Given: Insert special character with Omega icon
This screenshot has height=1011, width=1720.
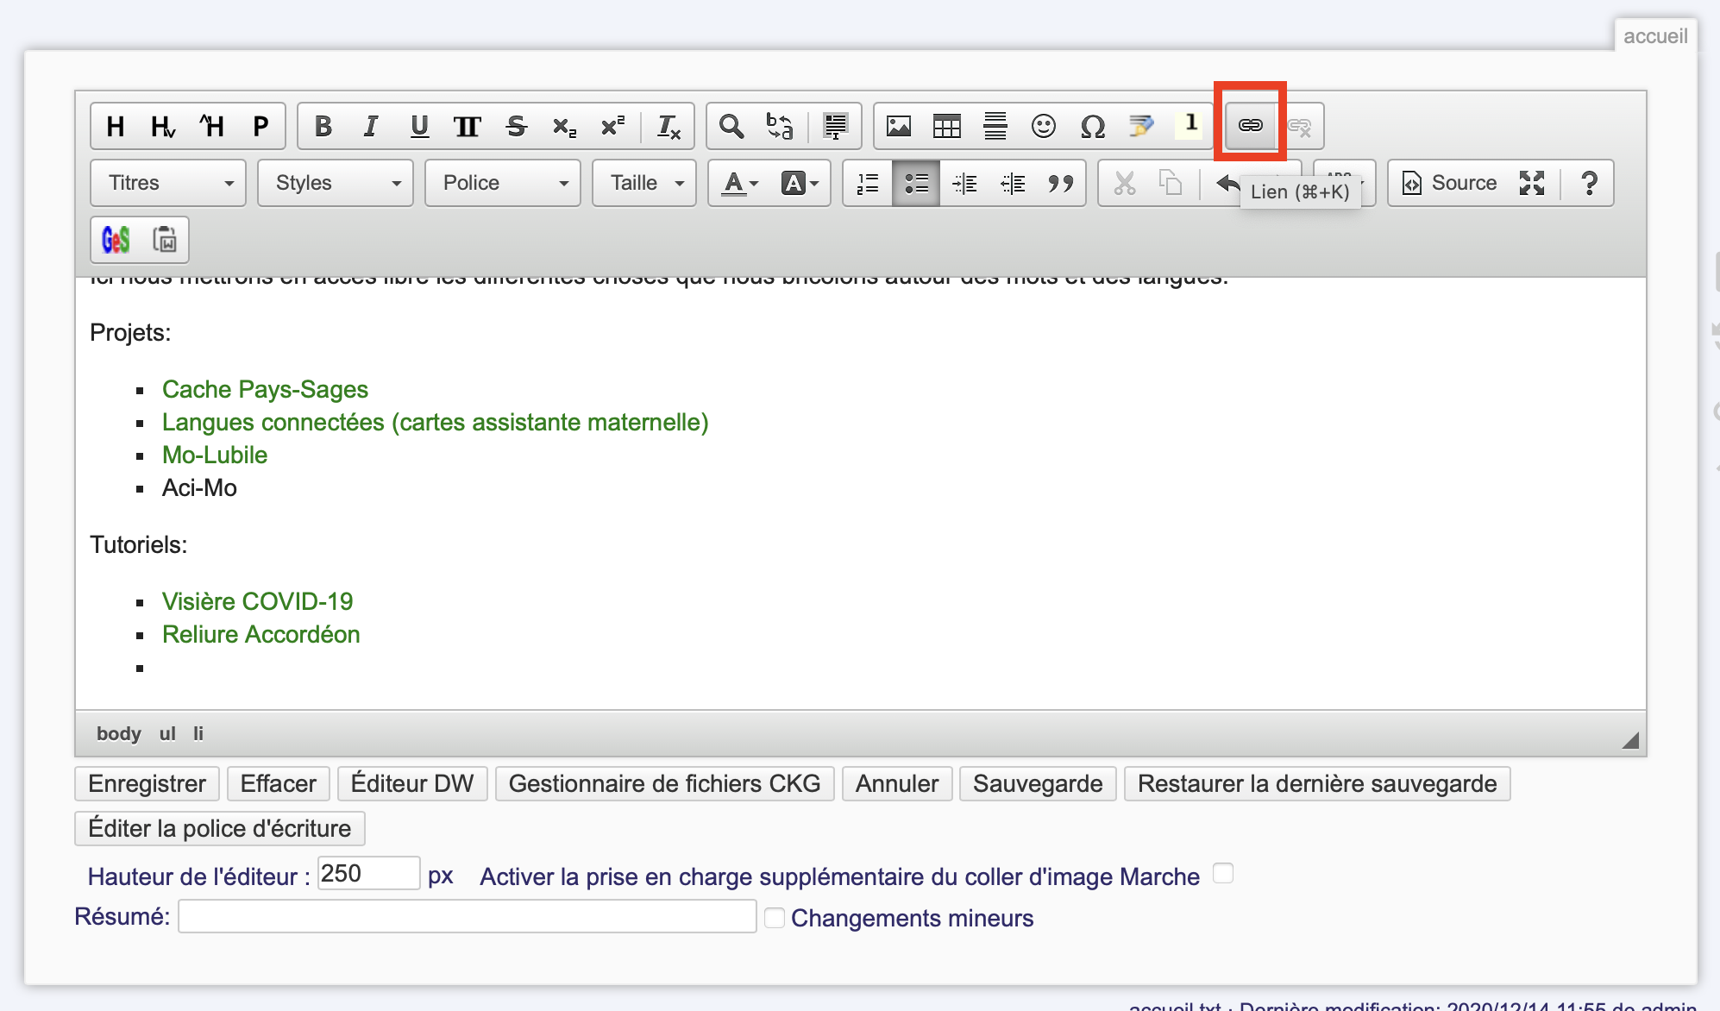Looking at the screenshot, I should point(1092,126).
